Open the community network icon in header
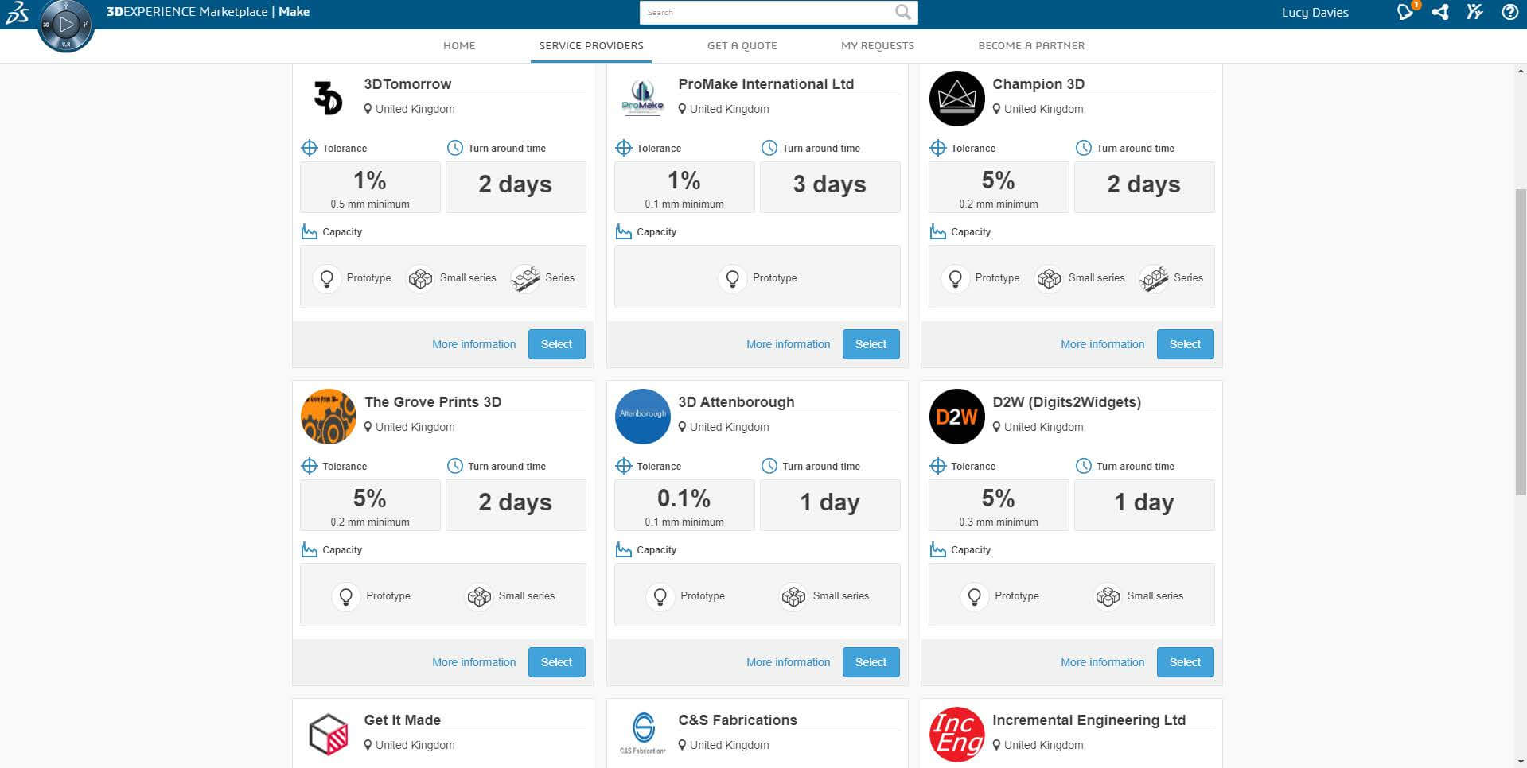1527x768 pixels. click(x=1474, y=12)
